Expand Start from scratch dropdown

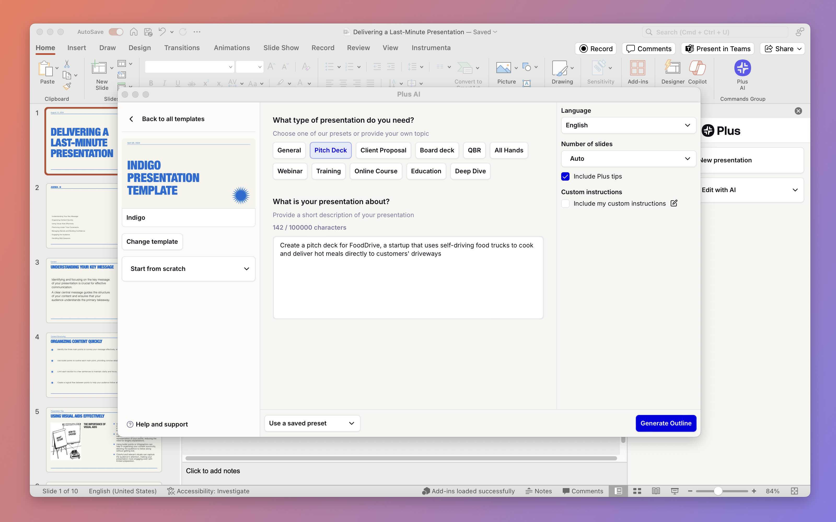click(x=188, y=269)
